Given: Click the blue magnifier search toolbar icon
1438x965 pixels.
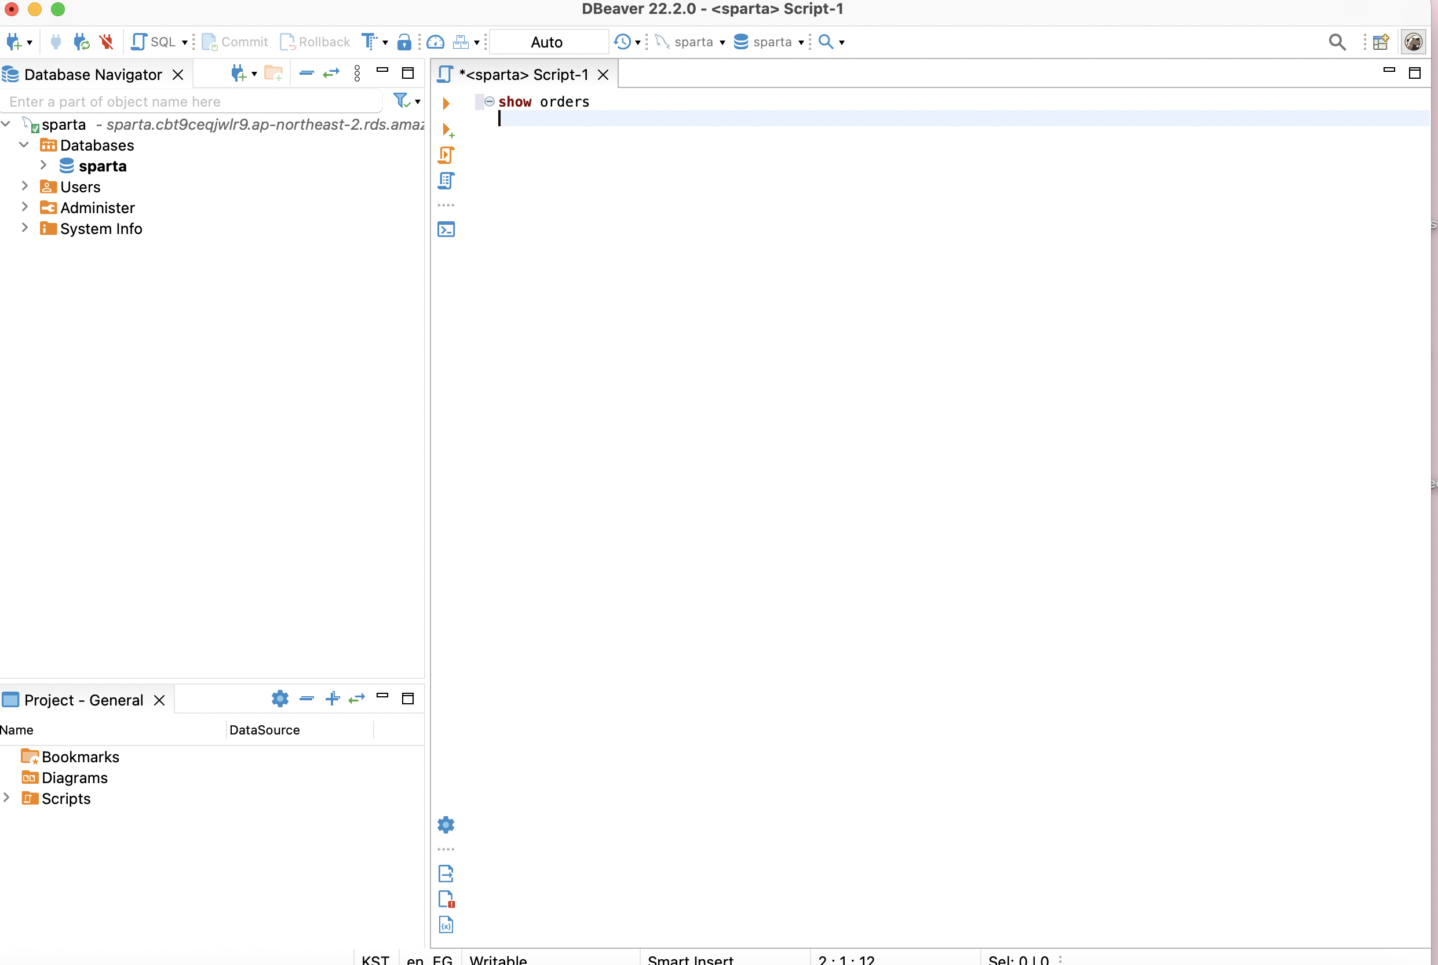Looking at the screenshot, I should (826, 42).
